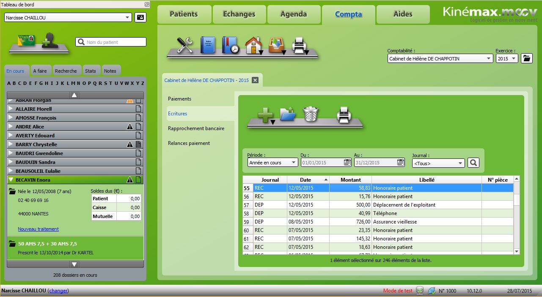This screenshot has height=297, width=542.
Task: Click document icon on BARRY Chrystelle row
Action: click(x=138, y=144)
